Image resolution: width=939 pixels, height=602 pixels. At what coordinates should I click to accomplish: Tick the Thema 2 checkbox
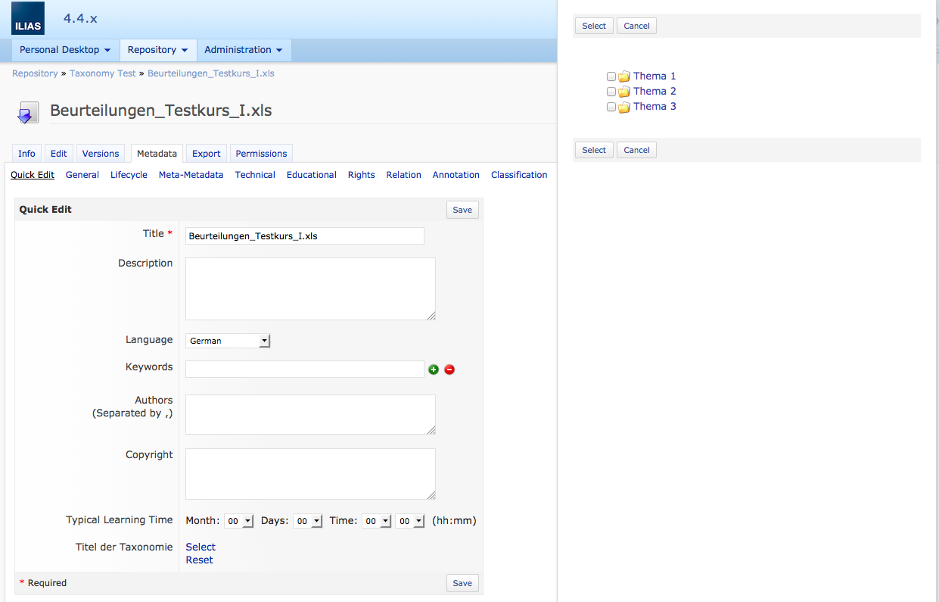[611, 92]
